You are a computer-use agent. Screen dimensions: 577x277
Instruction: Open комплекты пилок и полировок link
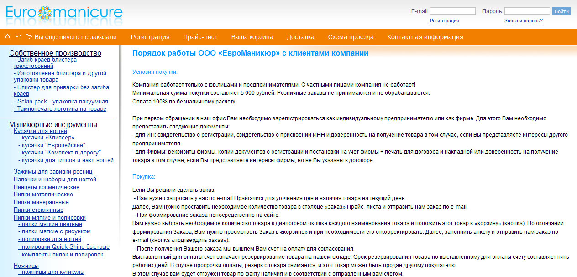[x=61, y=254]
